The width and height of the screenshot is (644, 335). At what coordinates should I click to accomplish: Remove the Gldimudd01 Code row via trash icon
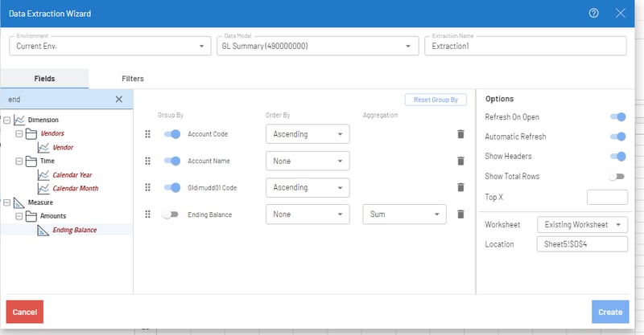tap(460, 187)
